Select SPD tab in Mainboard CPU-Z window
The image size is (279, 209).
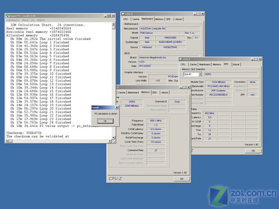169,19
